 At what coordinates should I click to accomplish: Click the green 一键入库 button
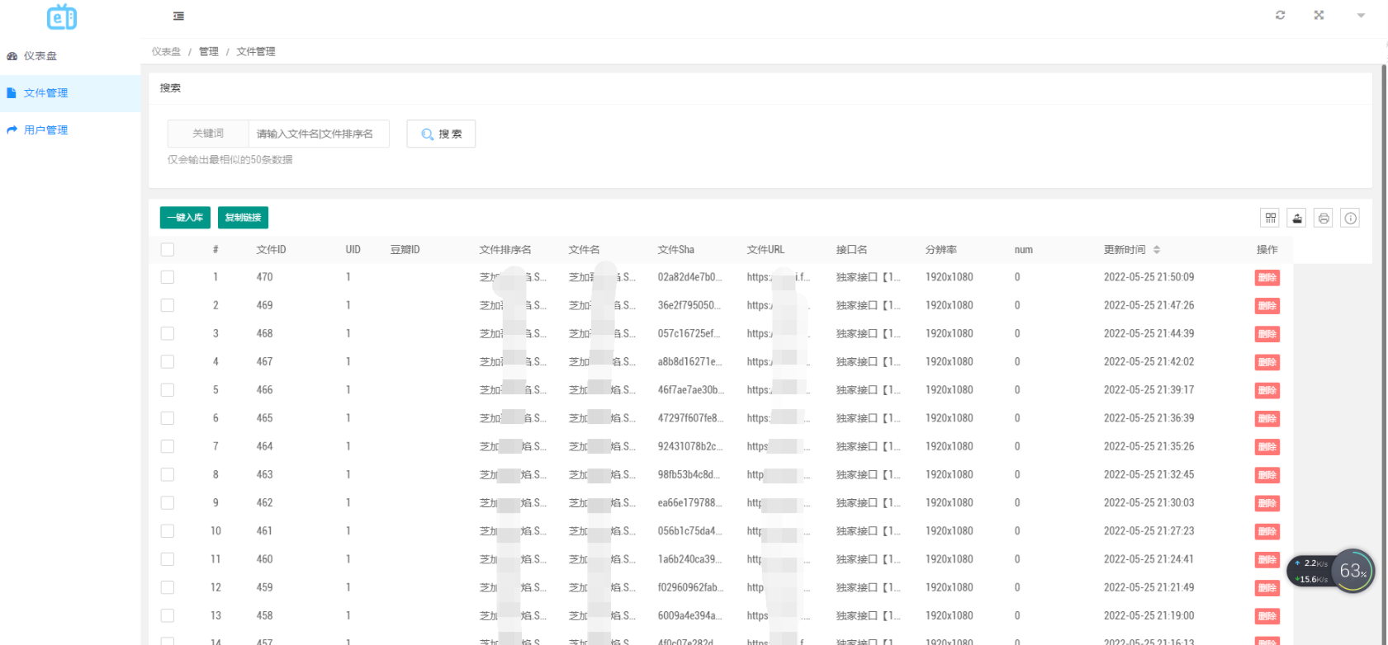tap(185, 218)
